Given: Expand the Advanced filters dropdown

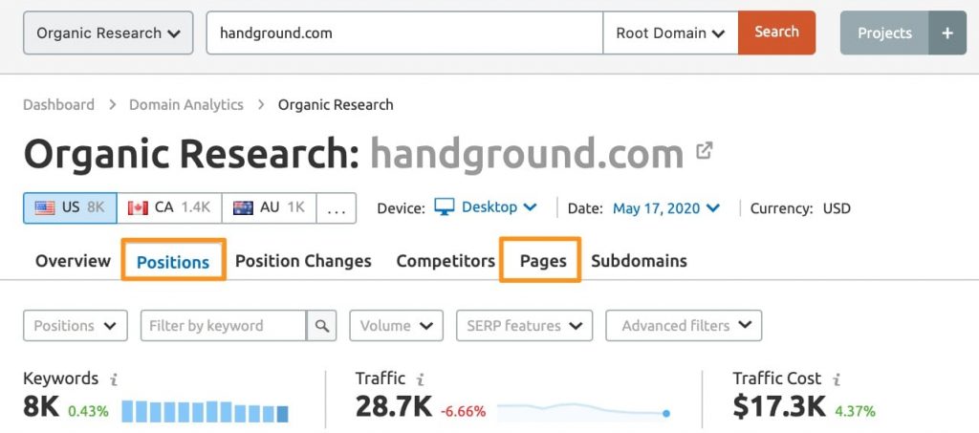Looking at the screenshot, I should pos(684,326).
